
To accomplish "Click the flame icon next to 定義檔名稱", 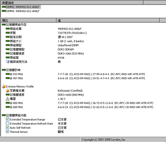I will (x=8, y=91).
